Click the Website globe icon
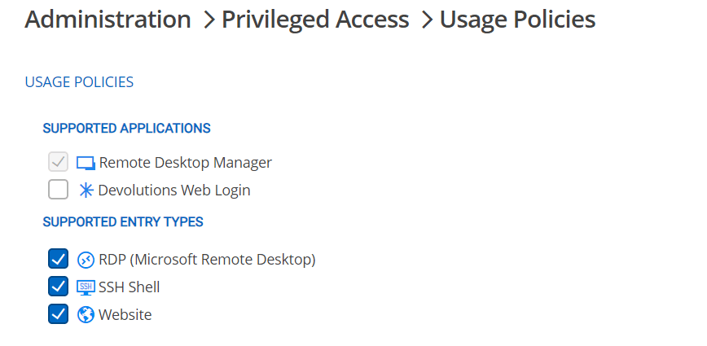Viewport: 707px width, 346px height. coord(86,314)
